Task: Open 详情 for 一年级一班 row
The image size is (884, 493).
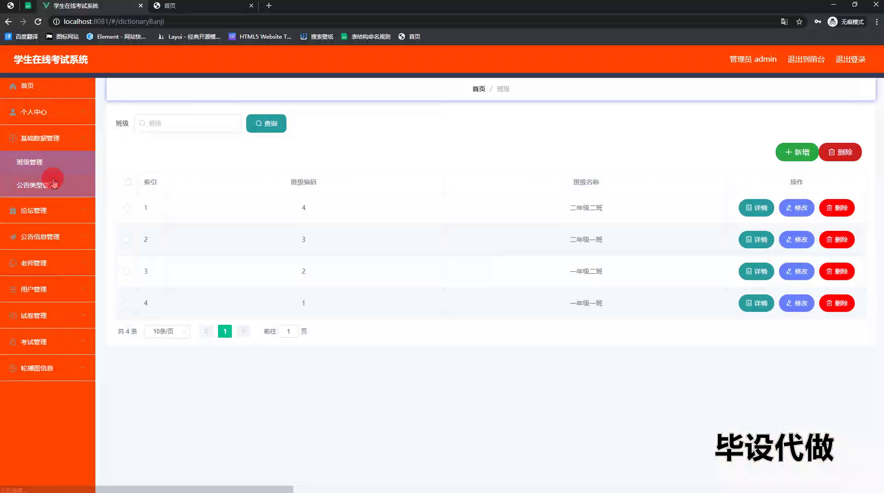Action: pyautogui.click(x=756, y=303)
